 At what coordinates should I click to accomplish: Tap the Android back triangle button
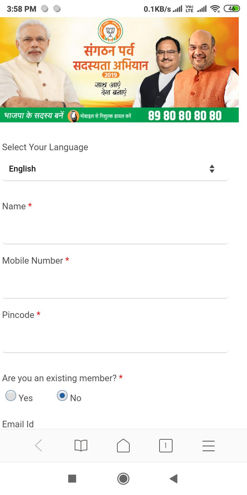pos(174,478)
